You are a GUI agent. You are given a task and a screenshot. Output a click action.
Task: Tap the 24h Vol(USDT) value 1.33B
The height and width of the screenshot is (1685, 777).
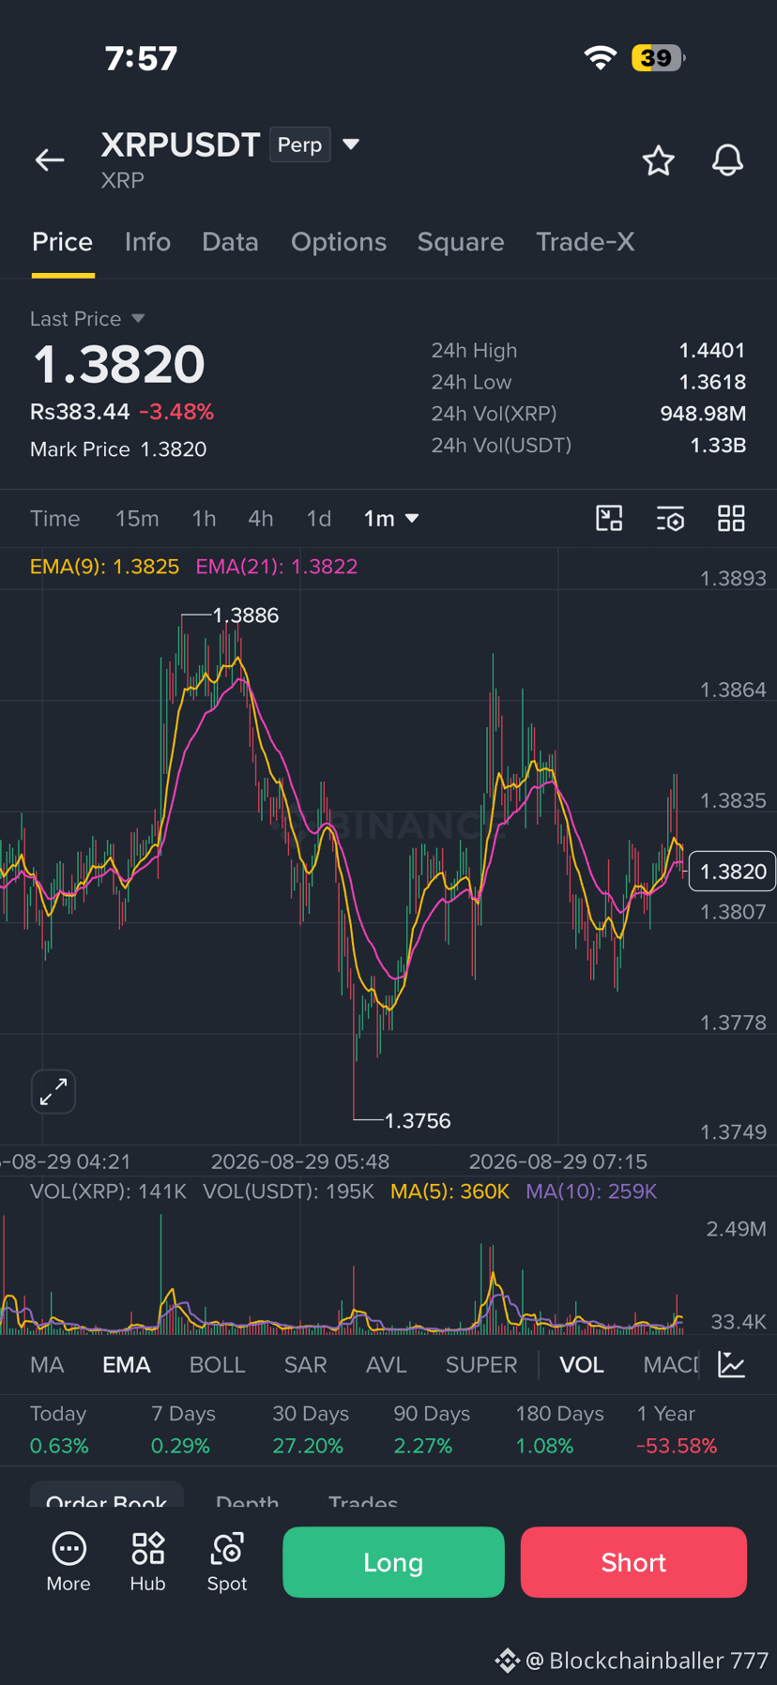point(718,445)
